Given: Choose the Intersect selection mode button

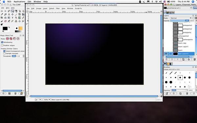Looking at the screenshot, I should click(x=18, y=39).
